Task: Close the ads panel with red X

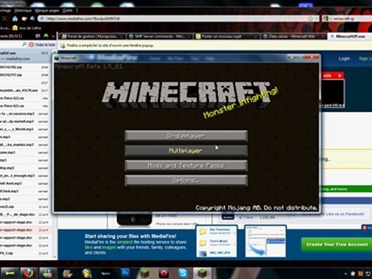Action: (339, 76)
